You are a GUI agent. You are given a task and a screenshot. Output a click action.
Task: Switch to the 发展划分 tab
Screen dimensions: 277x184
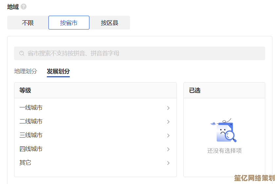coord(58,71)
